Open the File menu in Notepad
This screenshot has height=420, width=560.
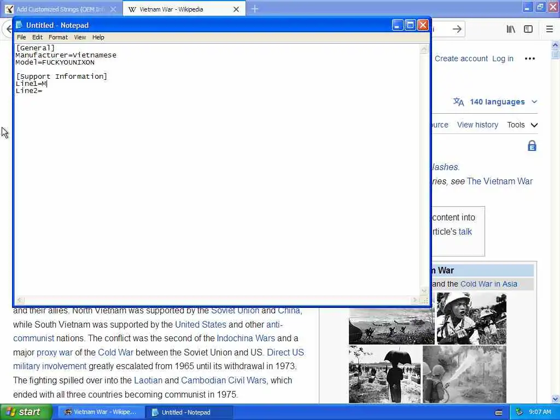(x=21, y=37)
